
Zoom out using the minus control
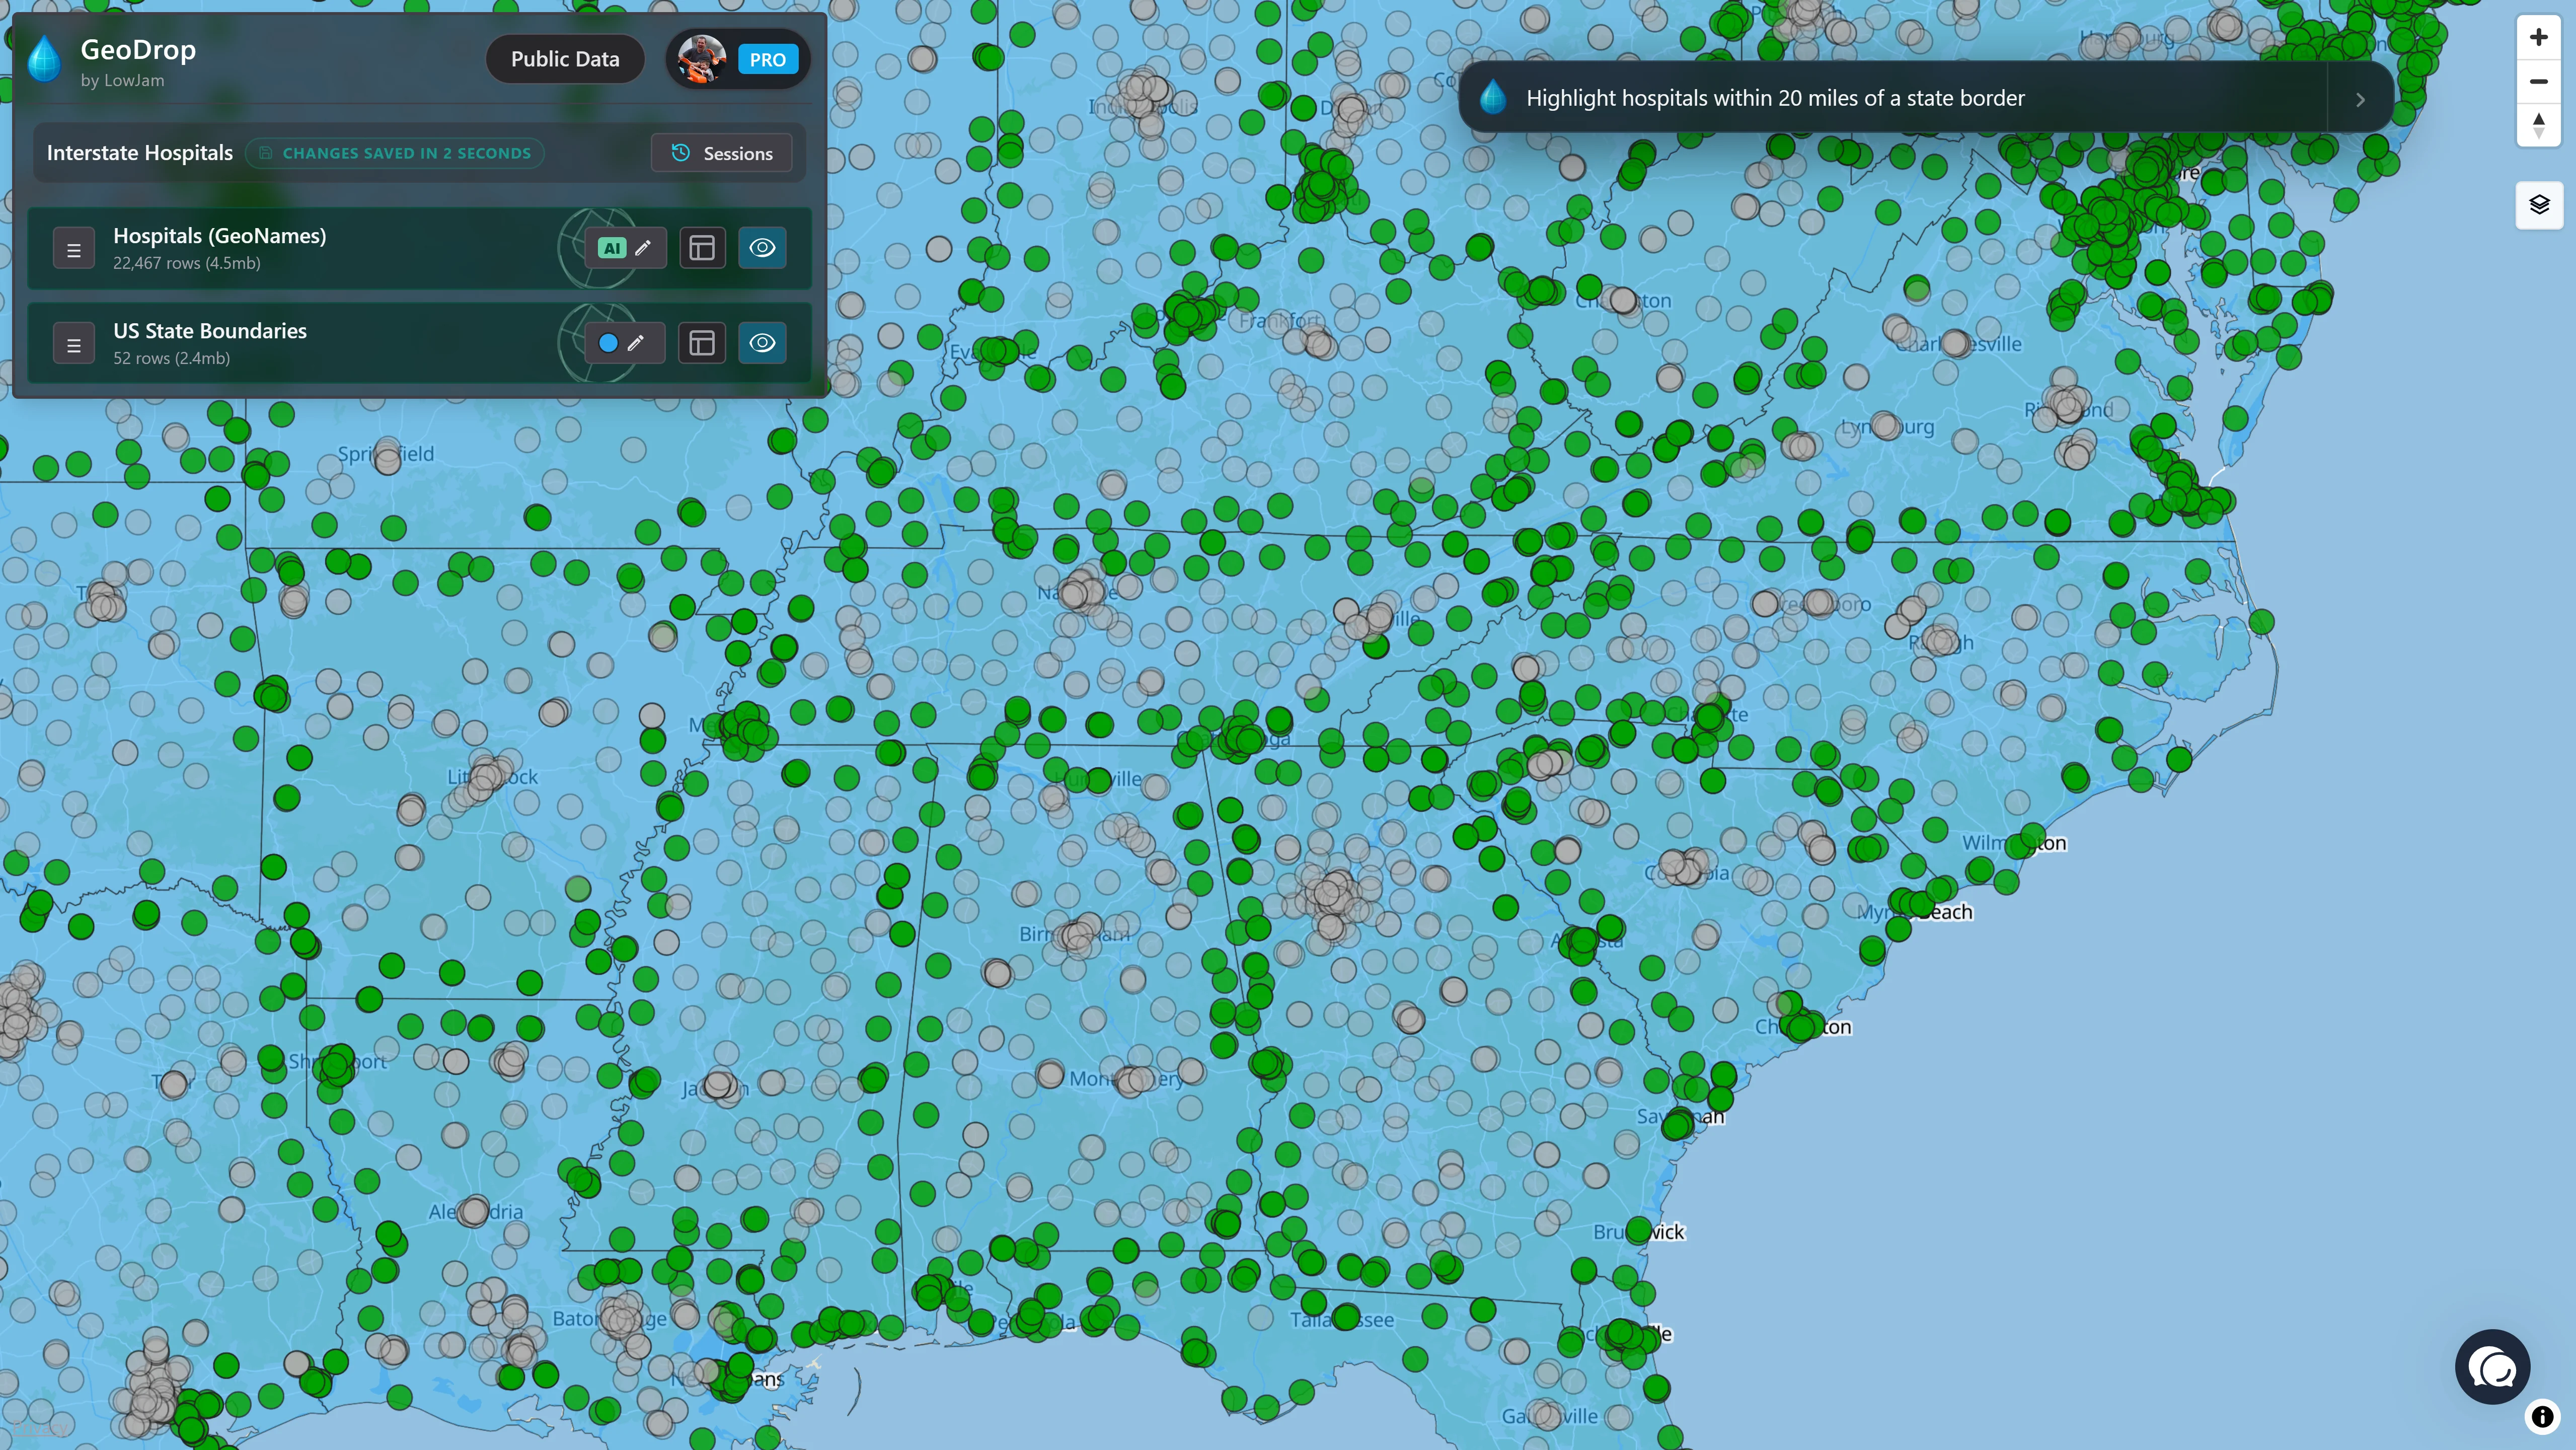[2537, 81]
